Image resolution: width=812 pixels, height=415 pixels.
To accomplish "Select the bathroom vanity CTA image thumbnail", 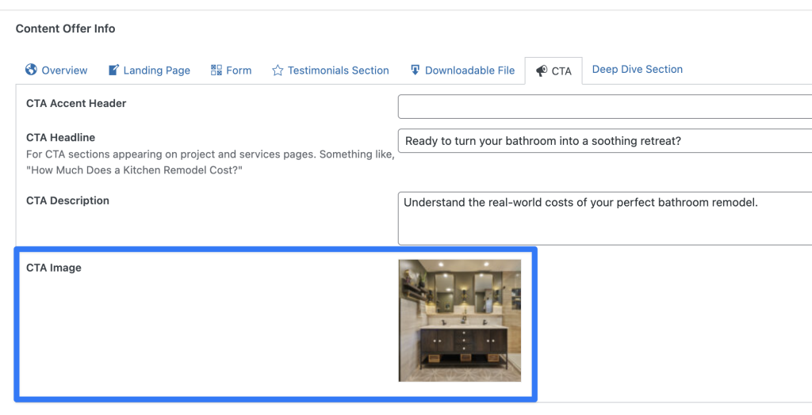I will click(459, 320).
